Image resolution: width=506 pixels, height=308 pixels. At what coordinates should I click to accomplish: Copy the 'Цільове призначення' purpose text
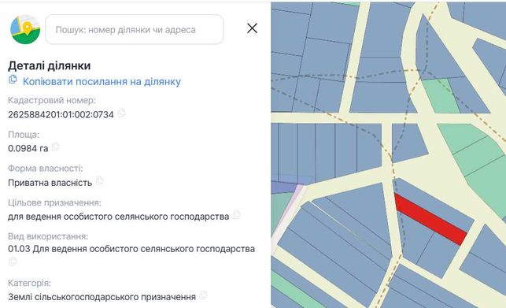[x=237, y=214]
